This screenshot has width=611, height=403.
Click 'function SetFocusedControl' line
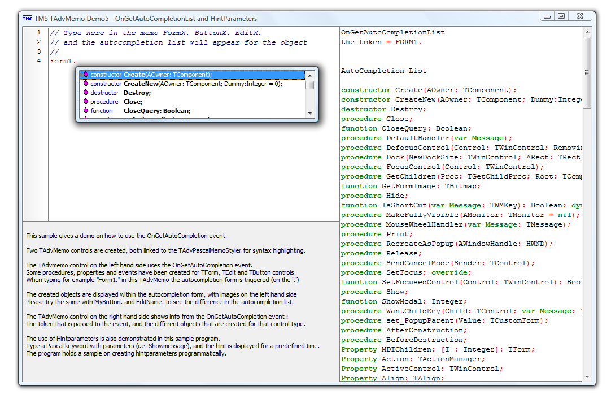461,282
